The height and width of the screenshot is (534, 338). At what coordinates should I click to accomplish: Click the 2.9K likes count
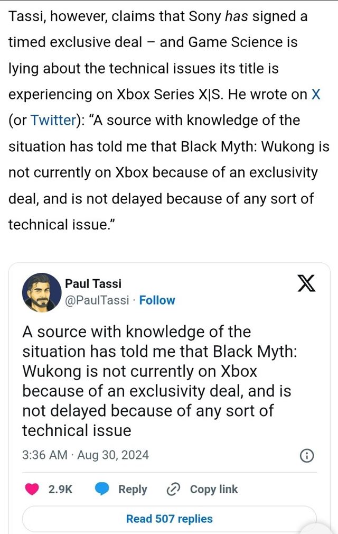pos(60,490)
